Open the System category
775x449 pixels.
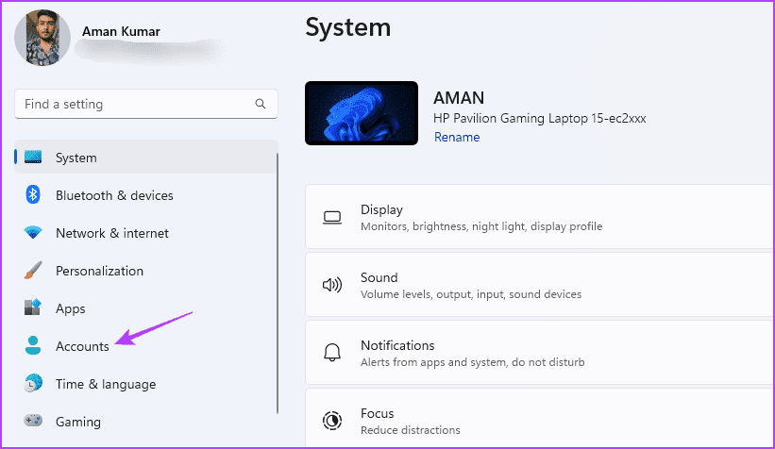click(x=146, y=158)
